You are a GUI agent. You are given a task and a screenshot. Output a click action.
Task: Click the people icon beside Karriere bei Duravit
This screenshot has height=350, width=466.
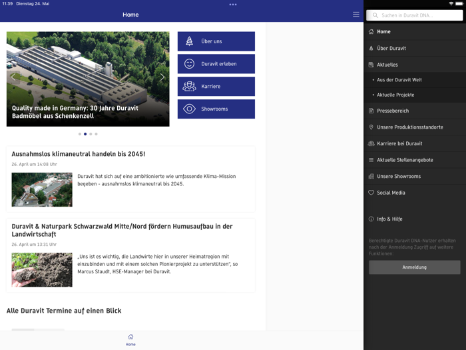click(x=371, y=143)
